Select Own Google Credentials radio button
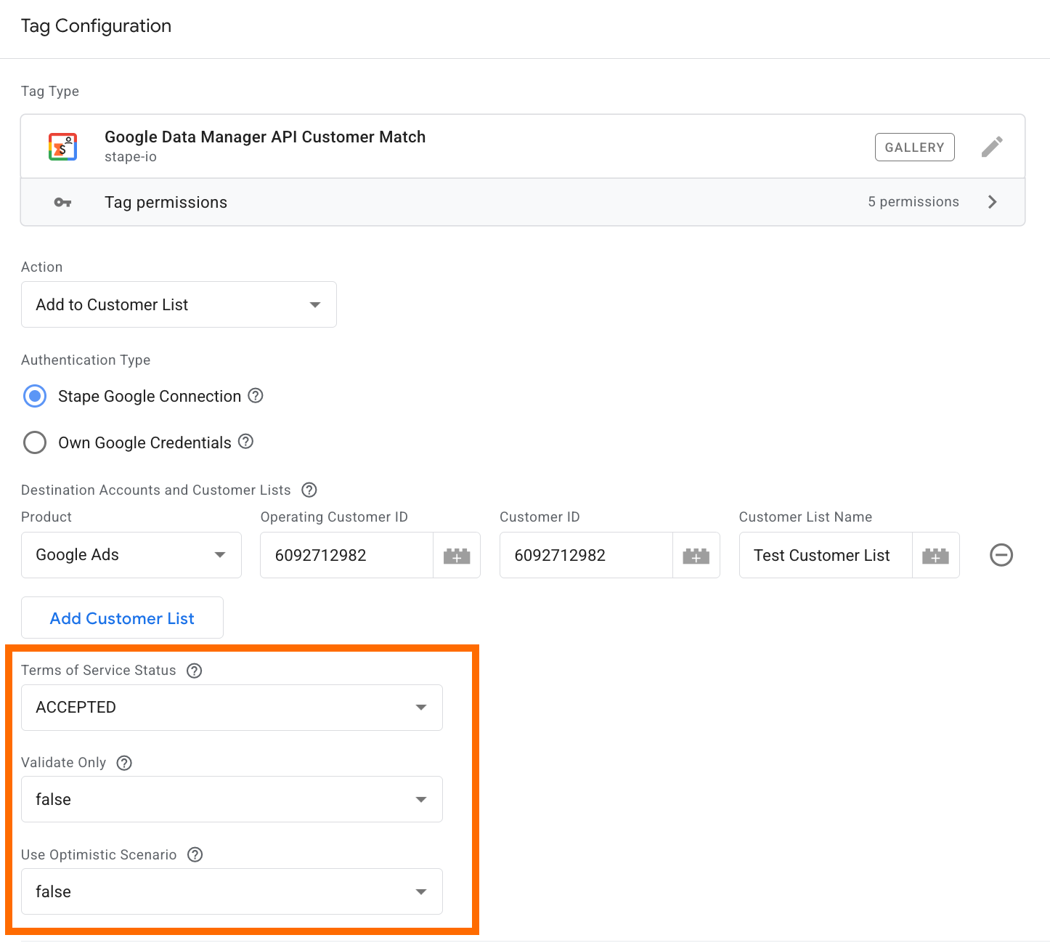1050x943 pixels. 35,442
